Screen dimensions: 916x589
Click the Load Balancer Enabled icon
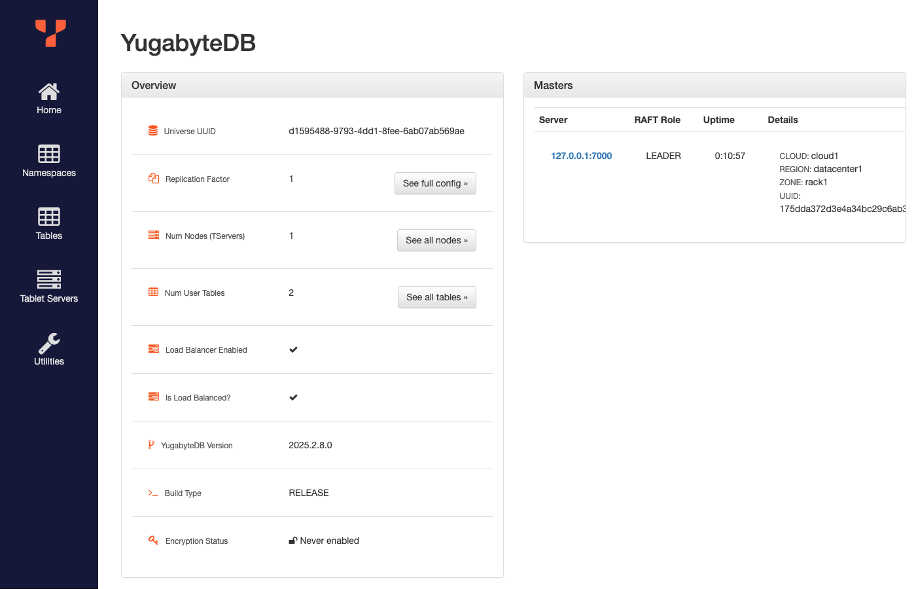click(x=154, y=349)
